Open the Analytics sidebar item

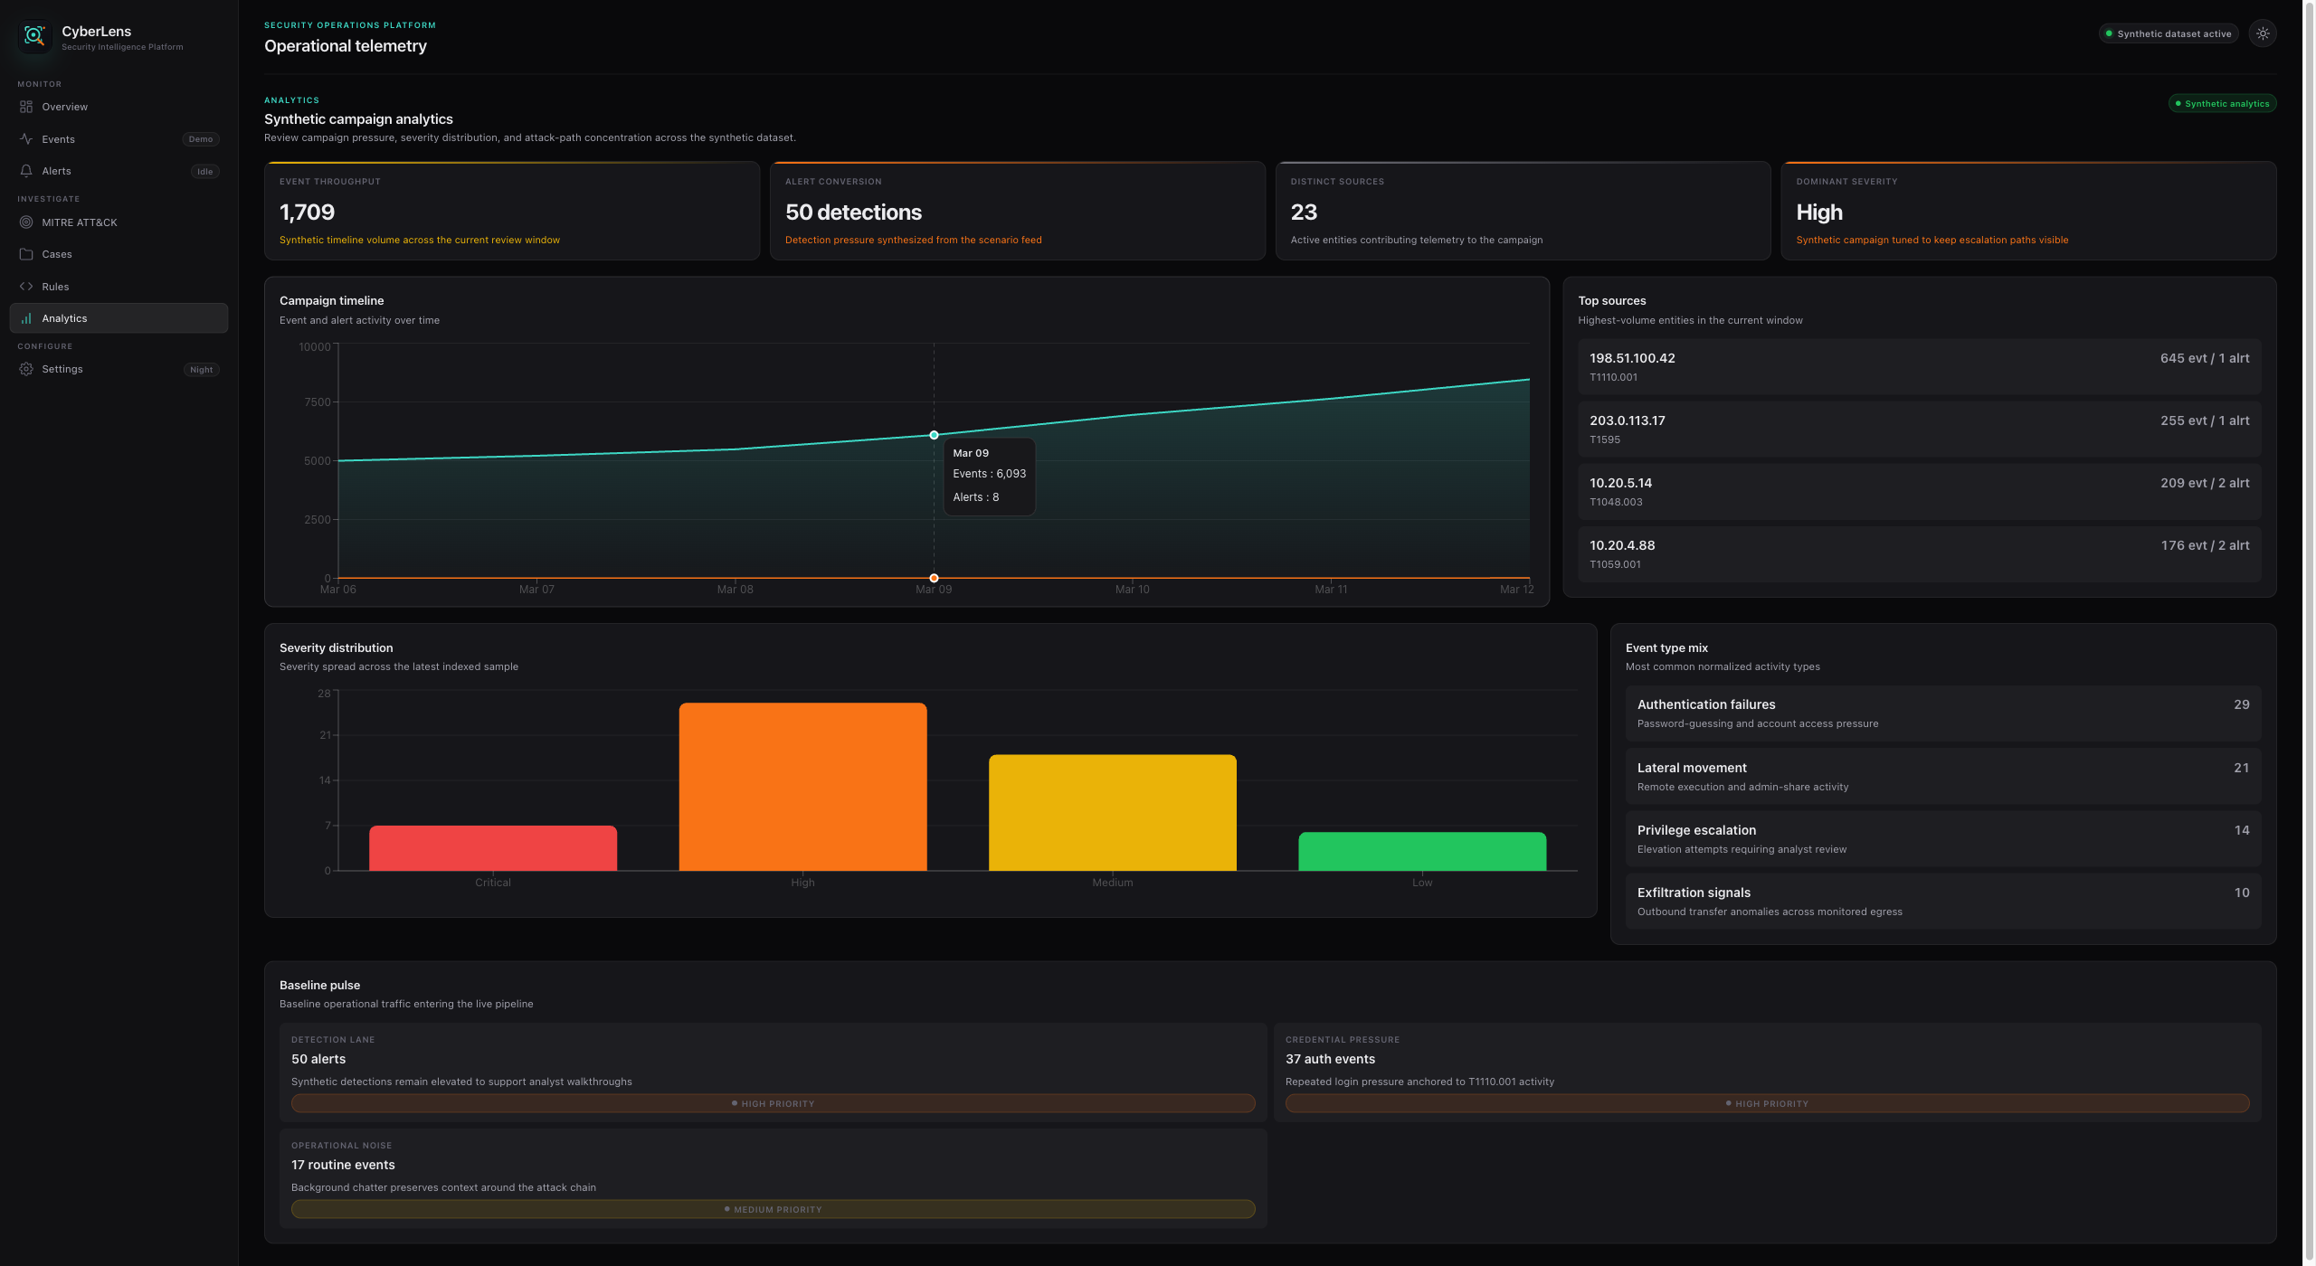[119, 318]
